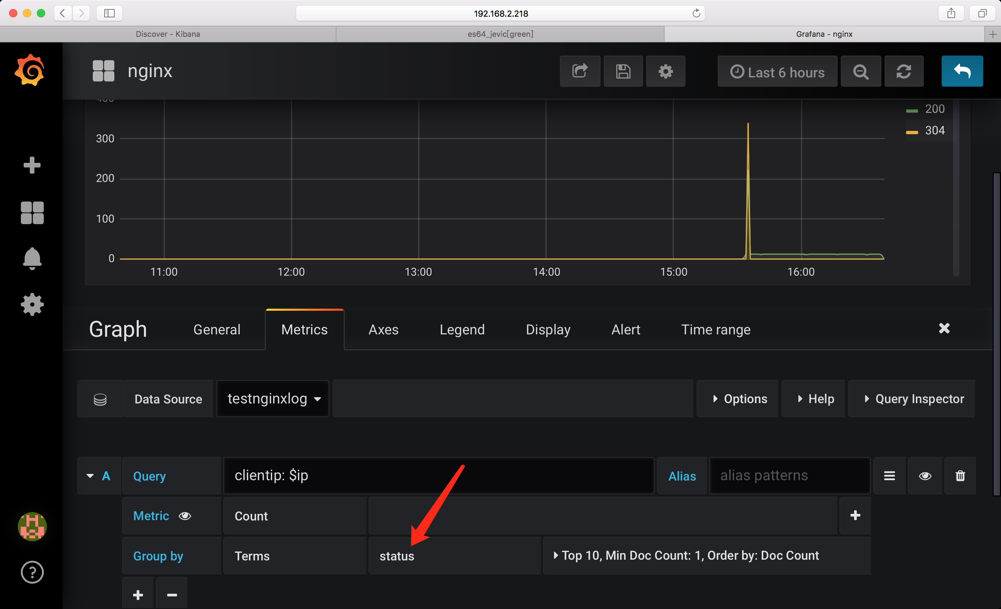
Task: Save the dashboard using floppy disk icon
Action: tap(623, 72)
